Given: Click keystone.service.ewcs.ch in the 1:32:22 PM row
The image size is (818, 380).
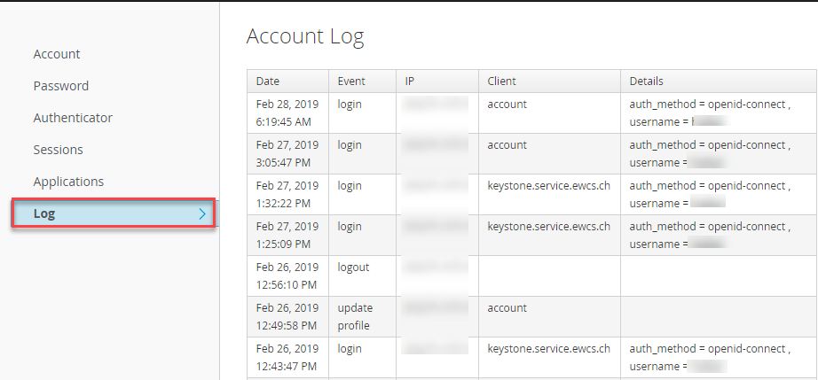Looking at the screenshot, I should [x=548, y=186].
